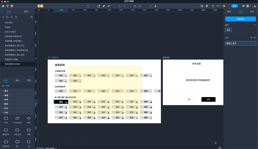This screenshot has height=149, width=258.
Task: Create a new page folder
Action: tap(7, 17)
